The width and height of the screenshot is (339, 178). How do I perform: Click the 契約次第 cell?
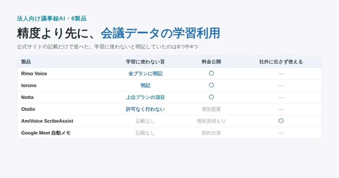pos(211,133)
